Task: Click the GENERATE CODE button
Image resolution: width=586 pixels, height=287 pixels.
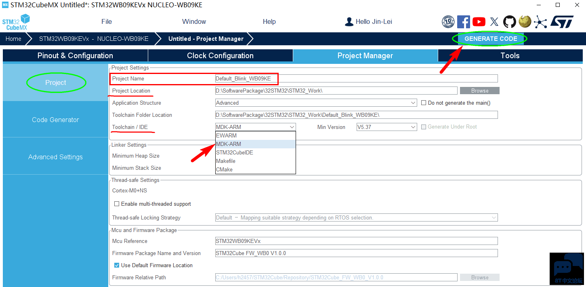Action: pos(491,39)
